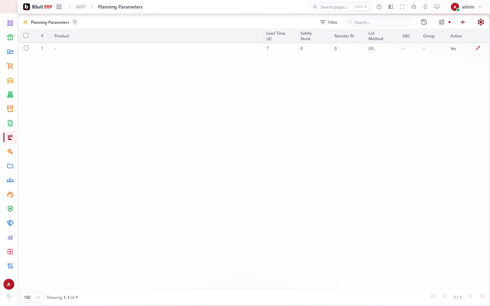
Task: Expand the admin user menu
Action: tap(467, 7)
